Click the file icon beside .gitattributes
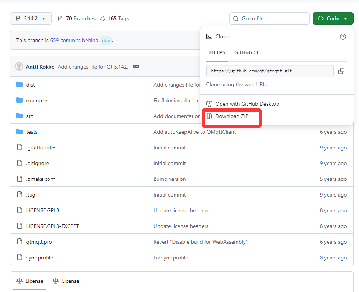This screenshot has width=359, height=292. pos(20,148)
